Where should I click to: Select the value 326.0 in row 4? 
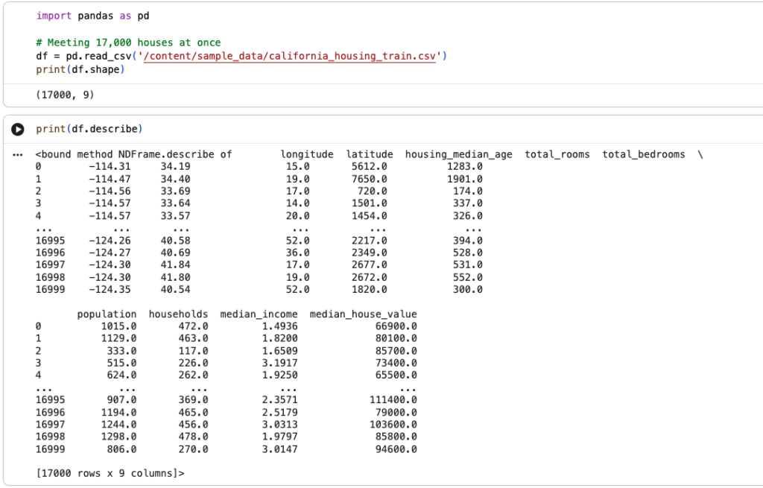[468, 216]
